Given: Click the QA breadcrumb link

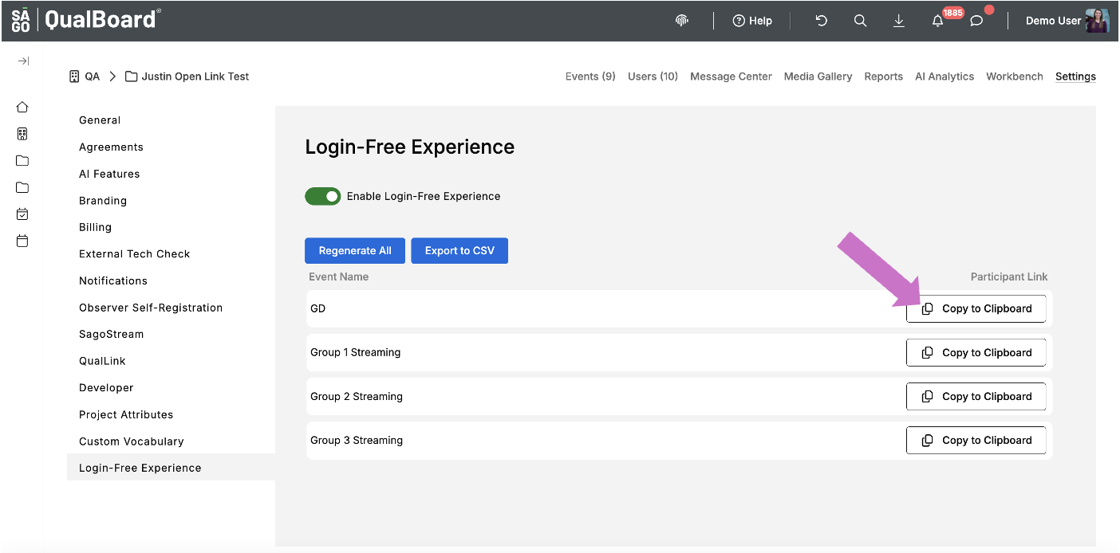Looking at the screenshot, I should point(85,76).
